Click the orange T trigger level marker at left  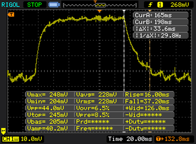(11, 14)
